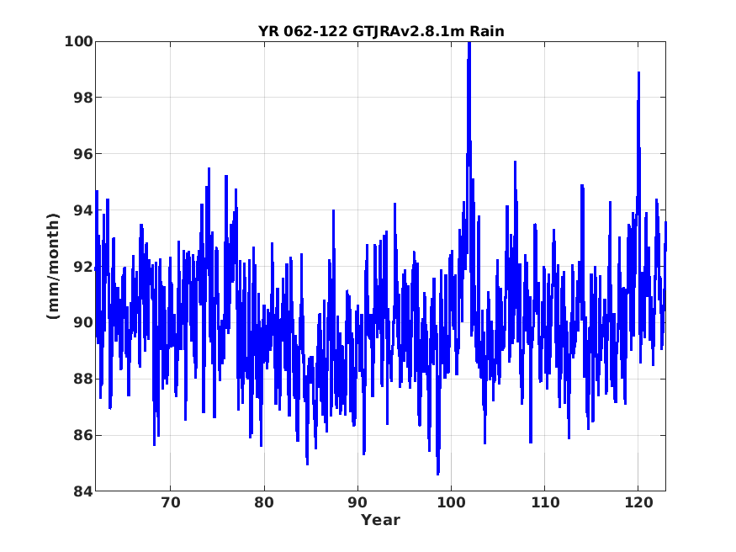
Task: Click x-axis tick label '90'
Action: tap(357, 502)
